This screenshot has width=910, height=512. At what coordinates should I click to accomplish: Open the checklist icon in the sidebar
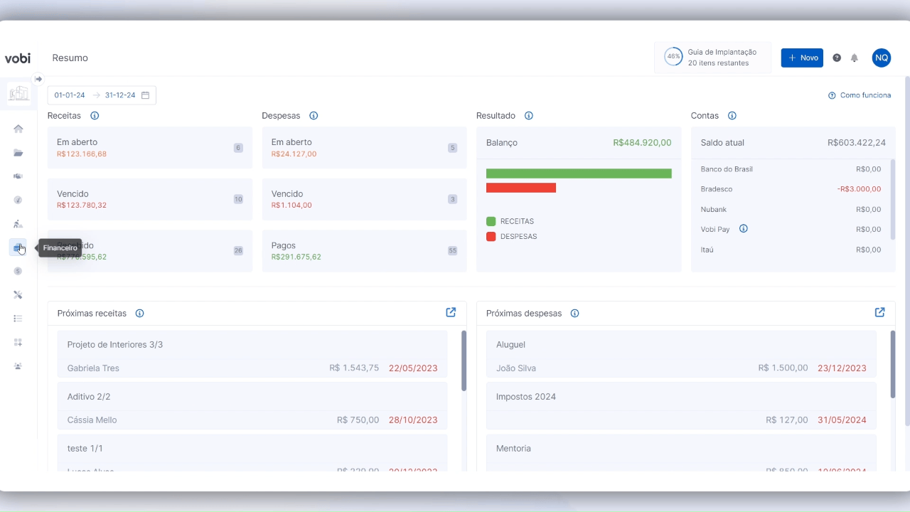tap(18, 319)
